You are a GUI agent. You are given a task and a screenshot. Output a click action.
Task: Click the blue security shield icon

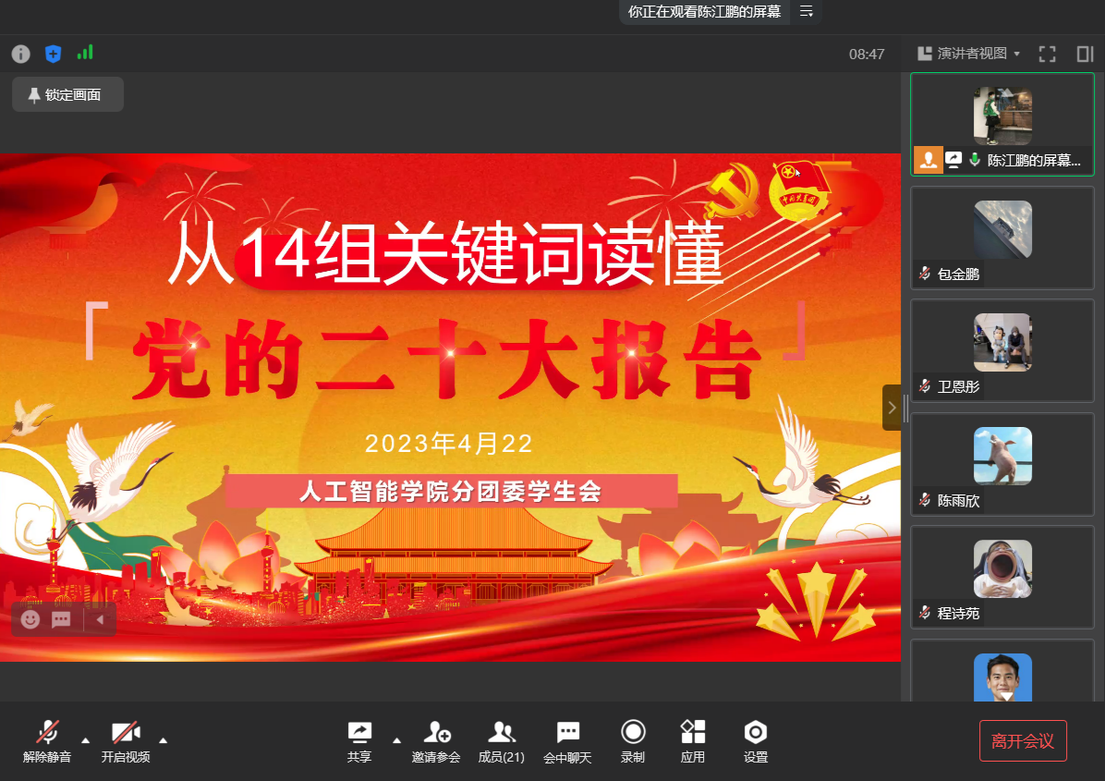coord(53,54)
